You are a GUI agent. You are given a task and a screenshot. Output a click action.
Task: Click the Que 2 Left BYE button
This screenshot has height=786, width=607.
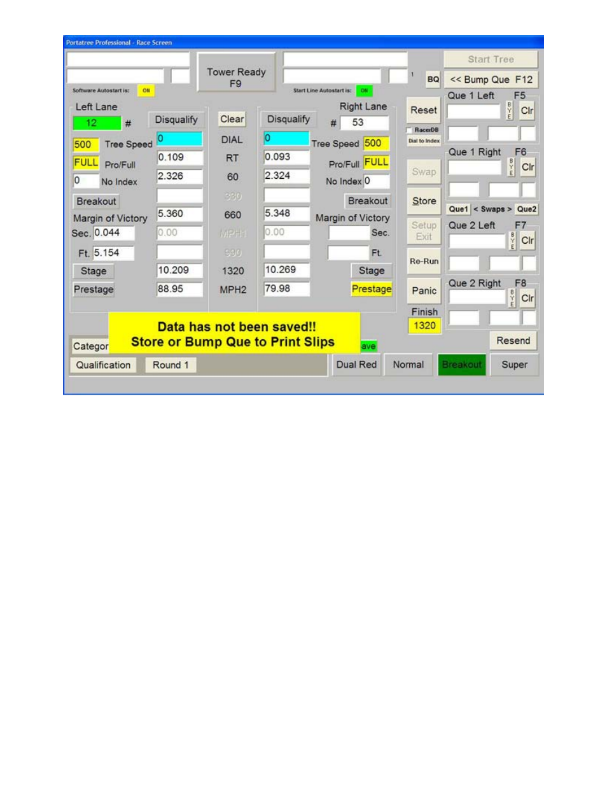tap(512, 241)
